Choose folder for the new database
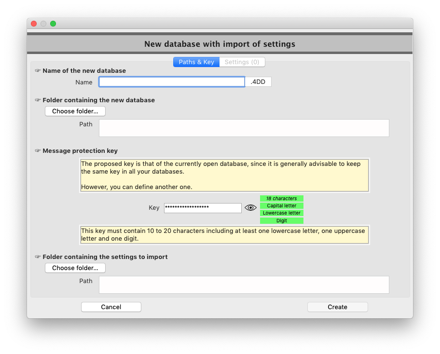 (75, 111)
